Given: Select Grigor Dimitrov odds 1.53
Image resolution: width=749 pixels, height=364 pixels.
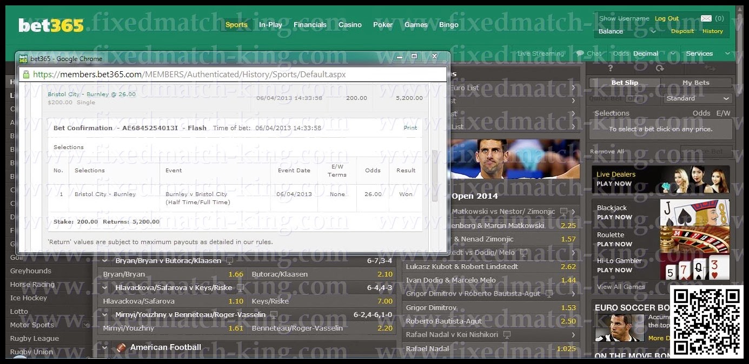Looking at the screenshot, I should pyautogui.click(x=568, y=308).
